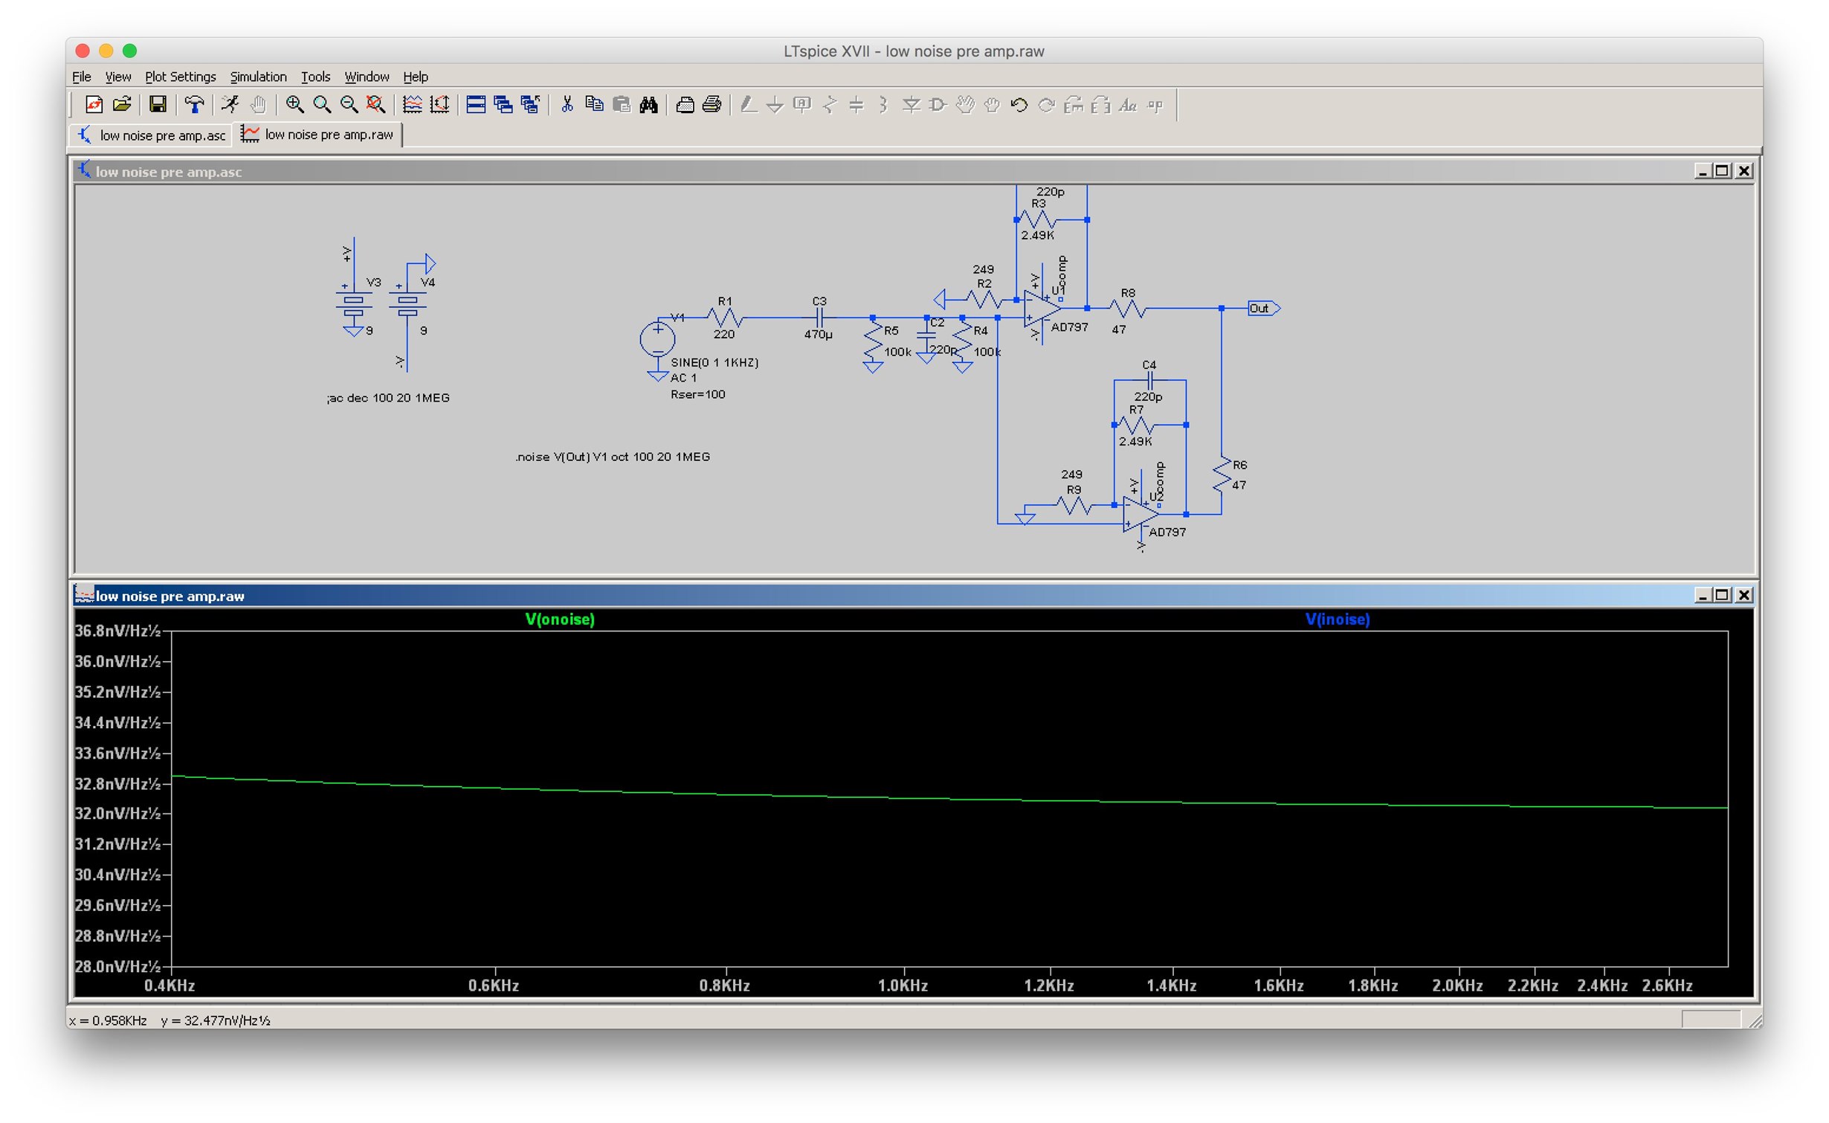Save using the floppy disk icon
This screenshot has height=1123, width=1829.
point(158,105)
